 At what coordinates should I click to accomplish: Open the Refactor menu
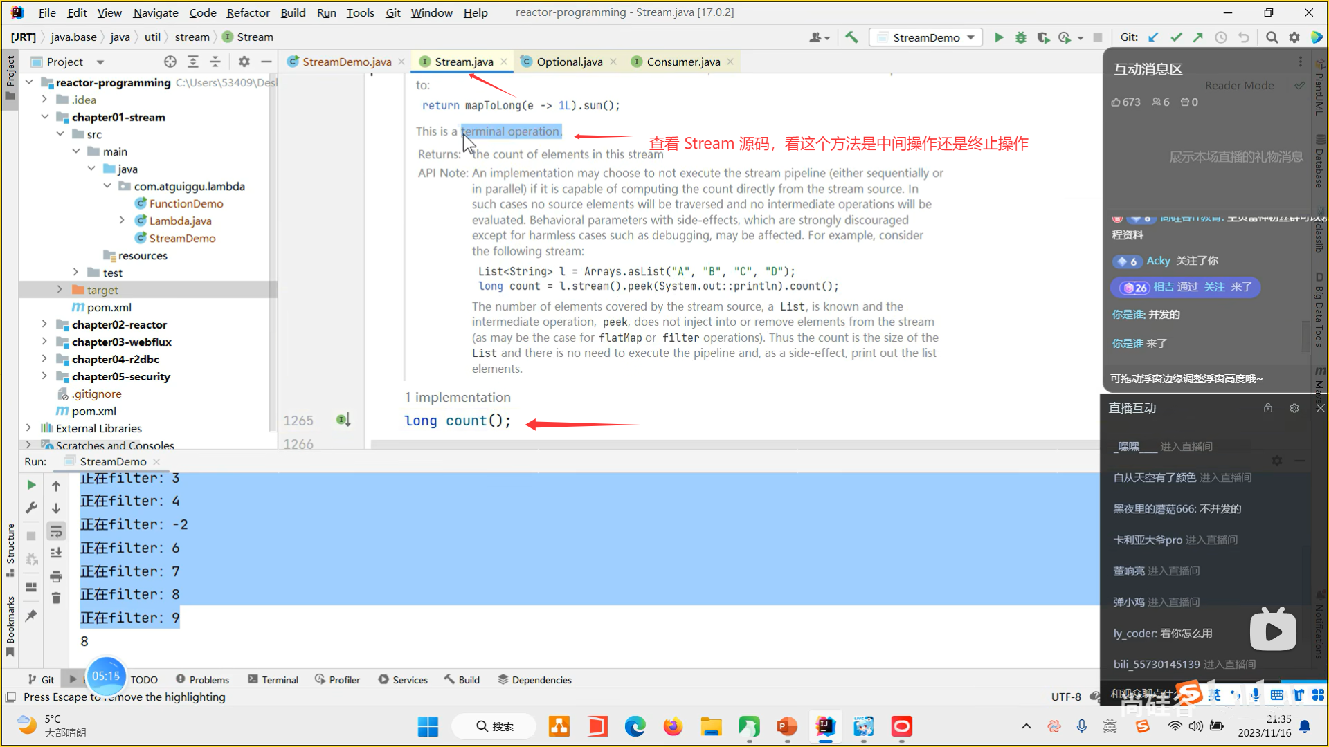point(248,12)
